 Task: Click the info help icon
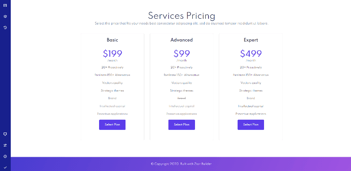pyautogui.click(x=5, y=157)
